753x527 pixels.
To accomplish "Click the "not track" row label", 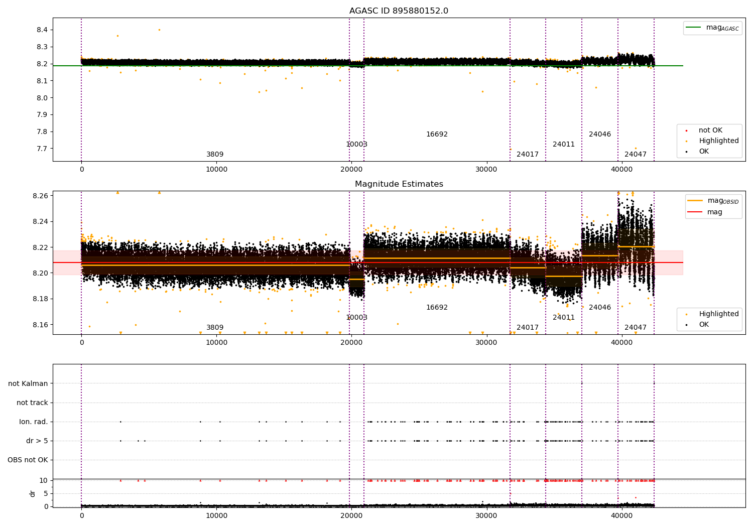I will point(32,403).
